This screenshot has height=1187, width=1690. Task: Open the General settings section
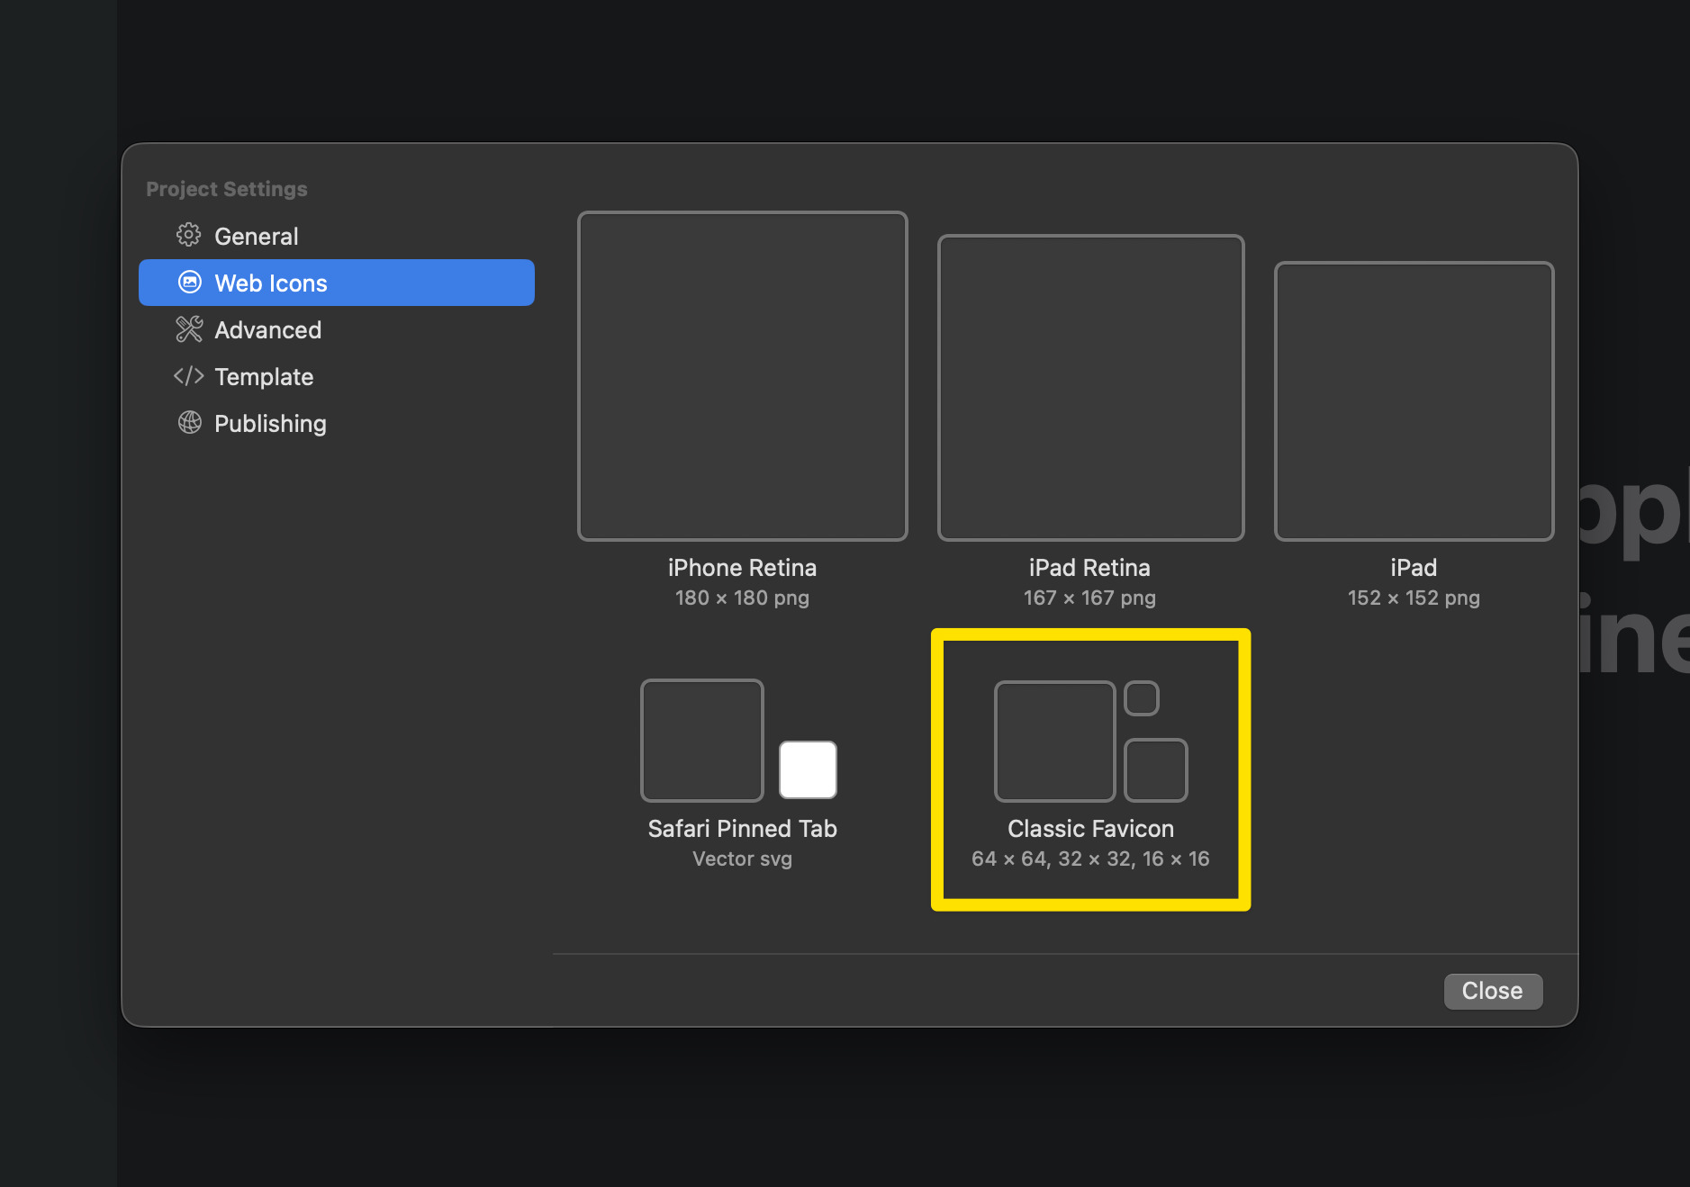(257, 236)
